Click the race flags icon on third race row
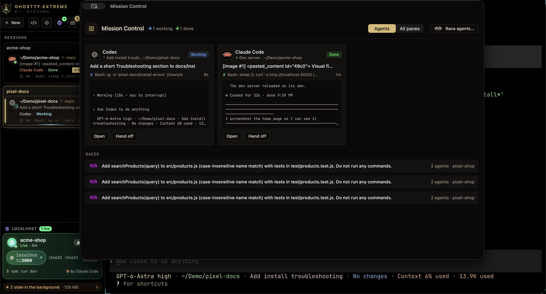Screen dimensions: 546x294 [94, 198]
